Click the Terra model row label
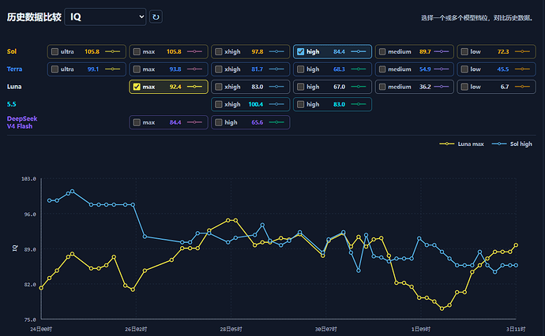The width and height of the screenshot is (545, 336). pyautogui.click(x=14, y=69)
